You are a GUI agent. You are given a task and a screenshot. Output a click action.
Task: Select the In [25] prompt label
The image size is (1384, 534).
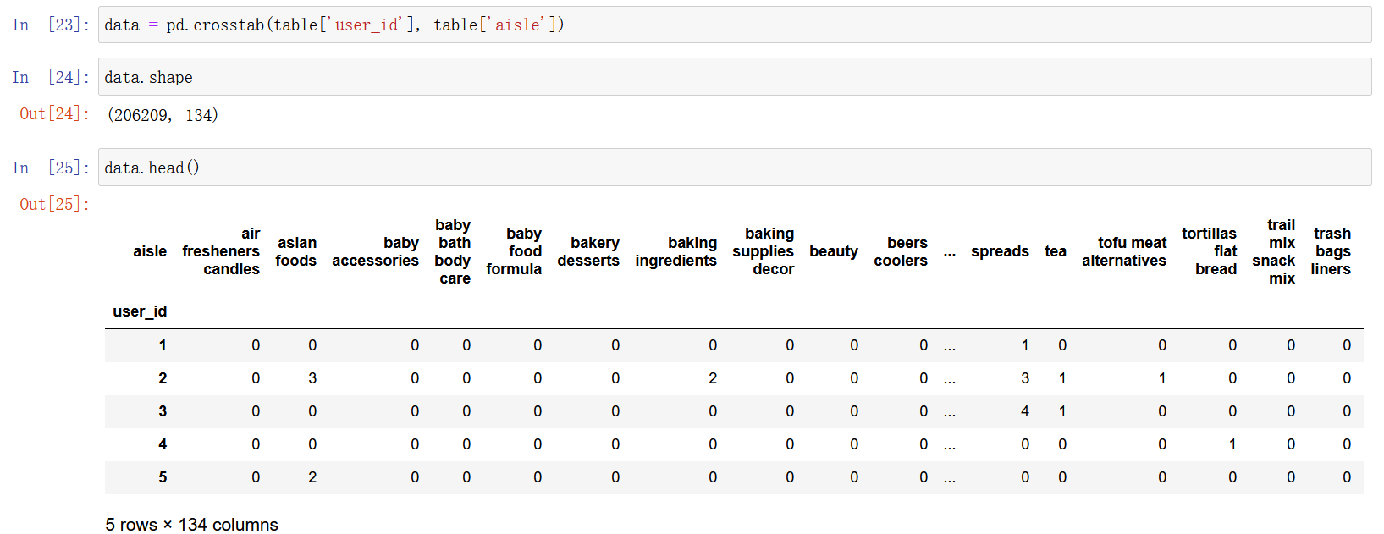click(x=50, y=168)
